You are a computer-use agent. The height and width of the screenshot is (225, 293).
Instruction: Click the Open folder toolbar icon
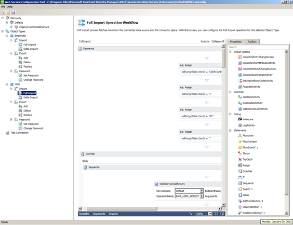coord(8,12)
